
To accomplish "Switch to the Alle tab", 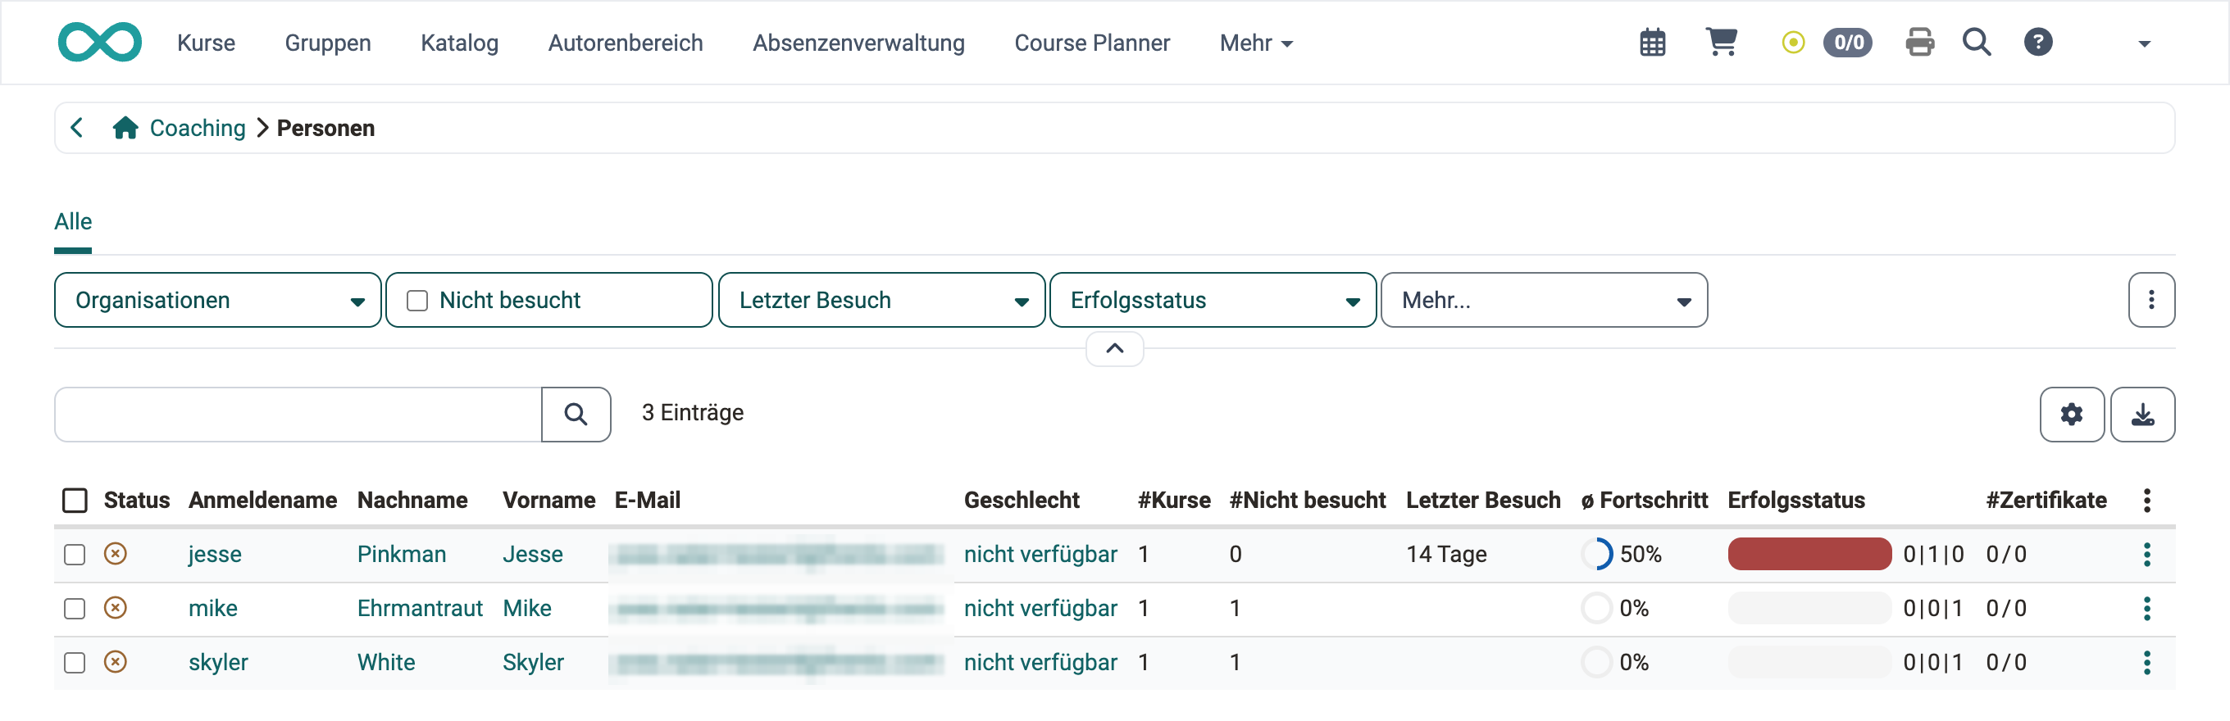I will click(73, 223).
